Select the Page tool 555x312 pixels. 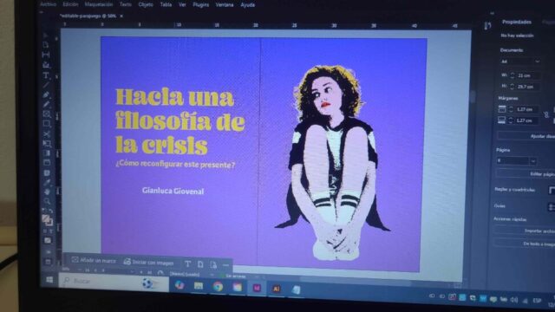click(46, 45)
